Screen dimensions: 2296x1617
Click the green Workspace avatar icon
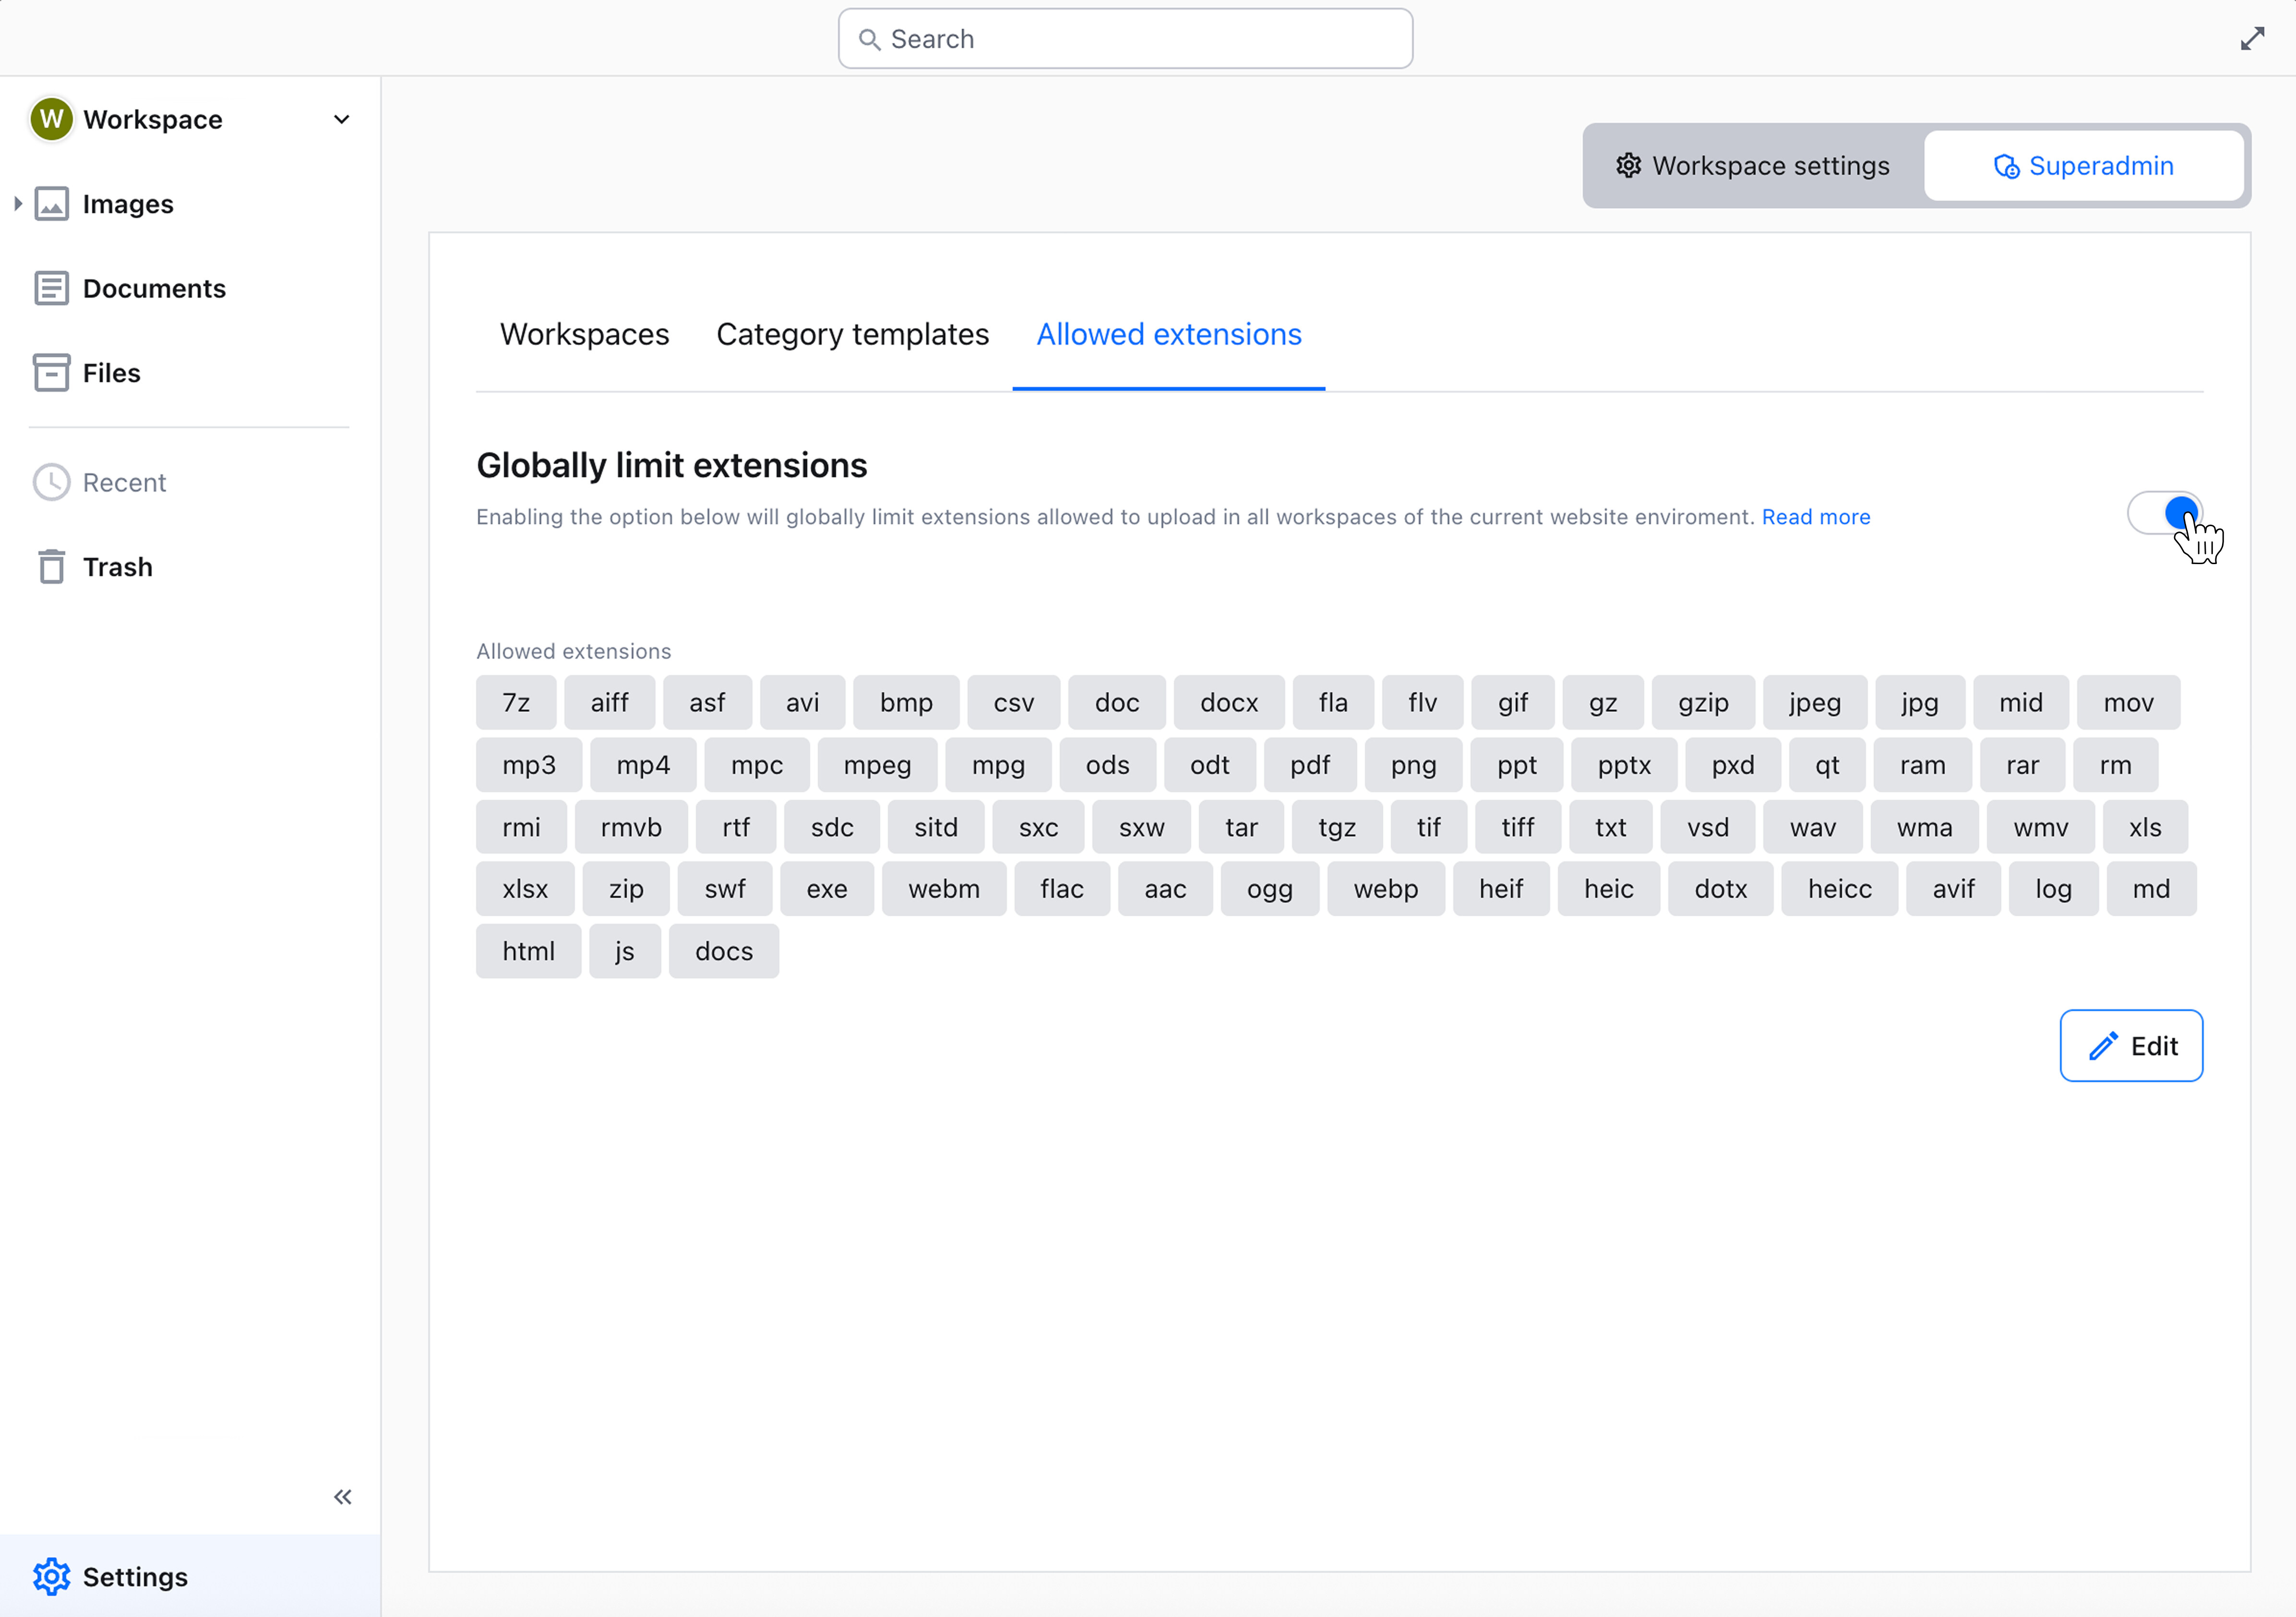tap(52, 119)
